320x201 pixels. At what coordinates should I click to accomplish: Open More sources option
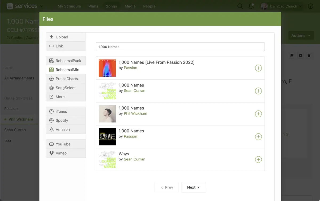(66, 97)
